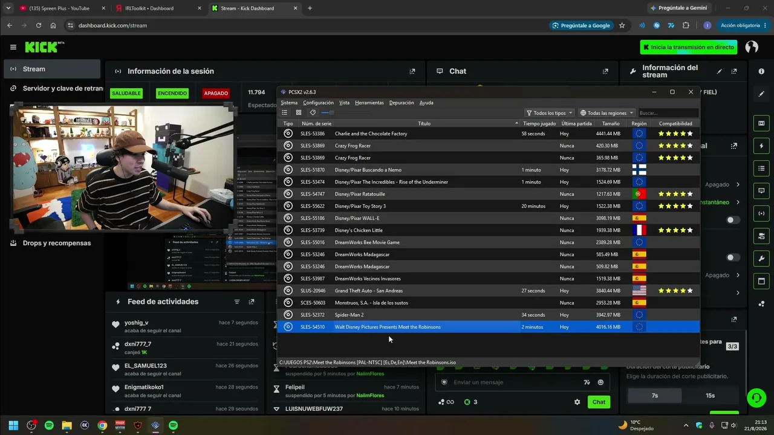Toggle PCSX2 grid titles tag icon
Image resolution: width=774 pixels, height=435 pixels.
coord(313,113)
